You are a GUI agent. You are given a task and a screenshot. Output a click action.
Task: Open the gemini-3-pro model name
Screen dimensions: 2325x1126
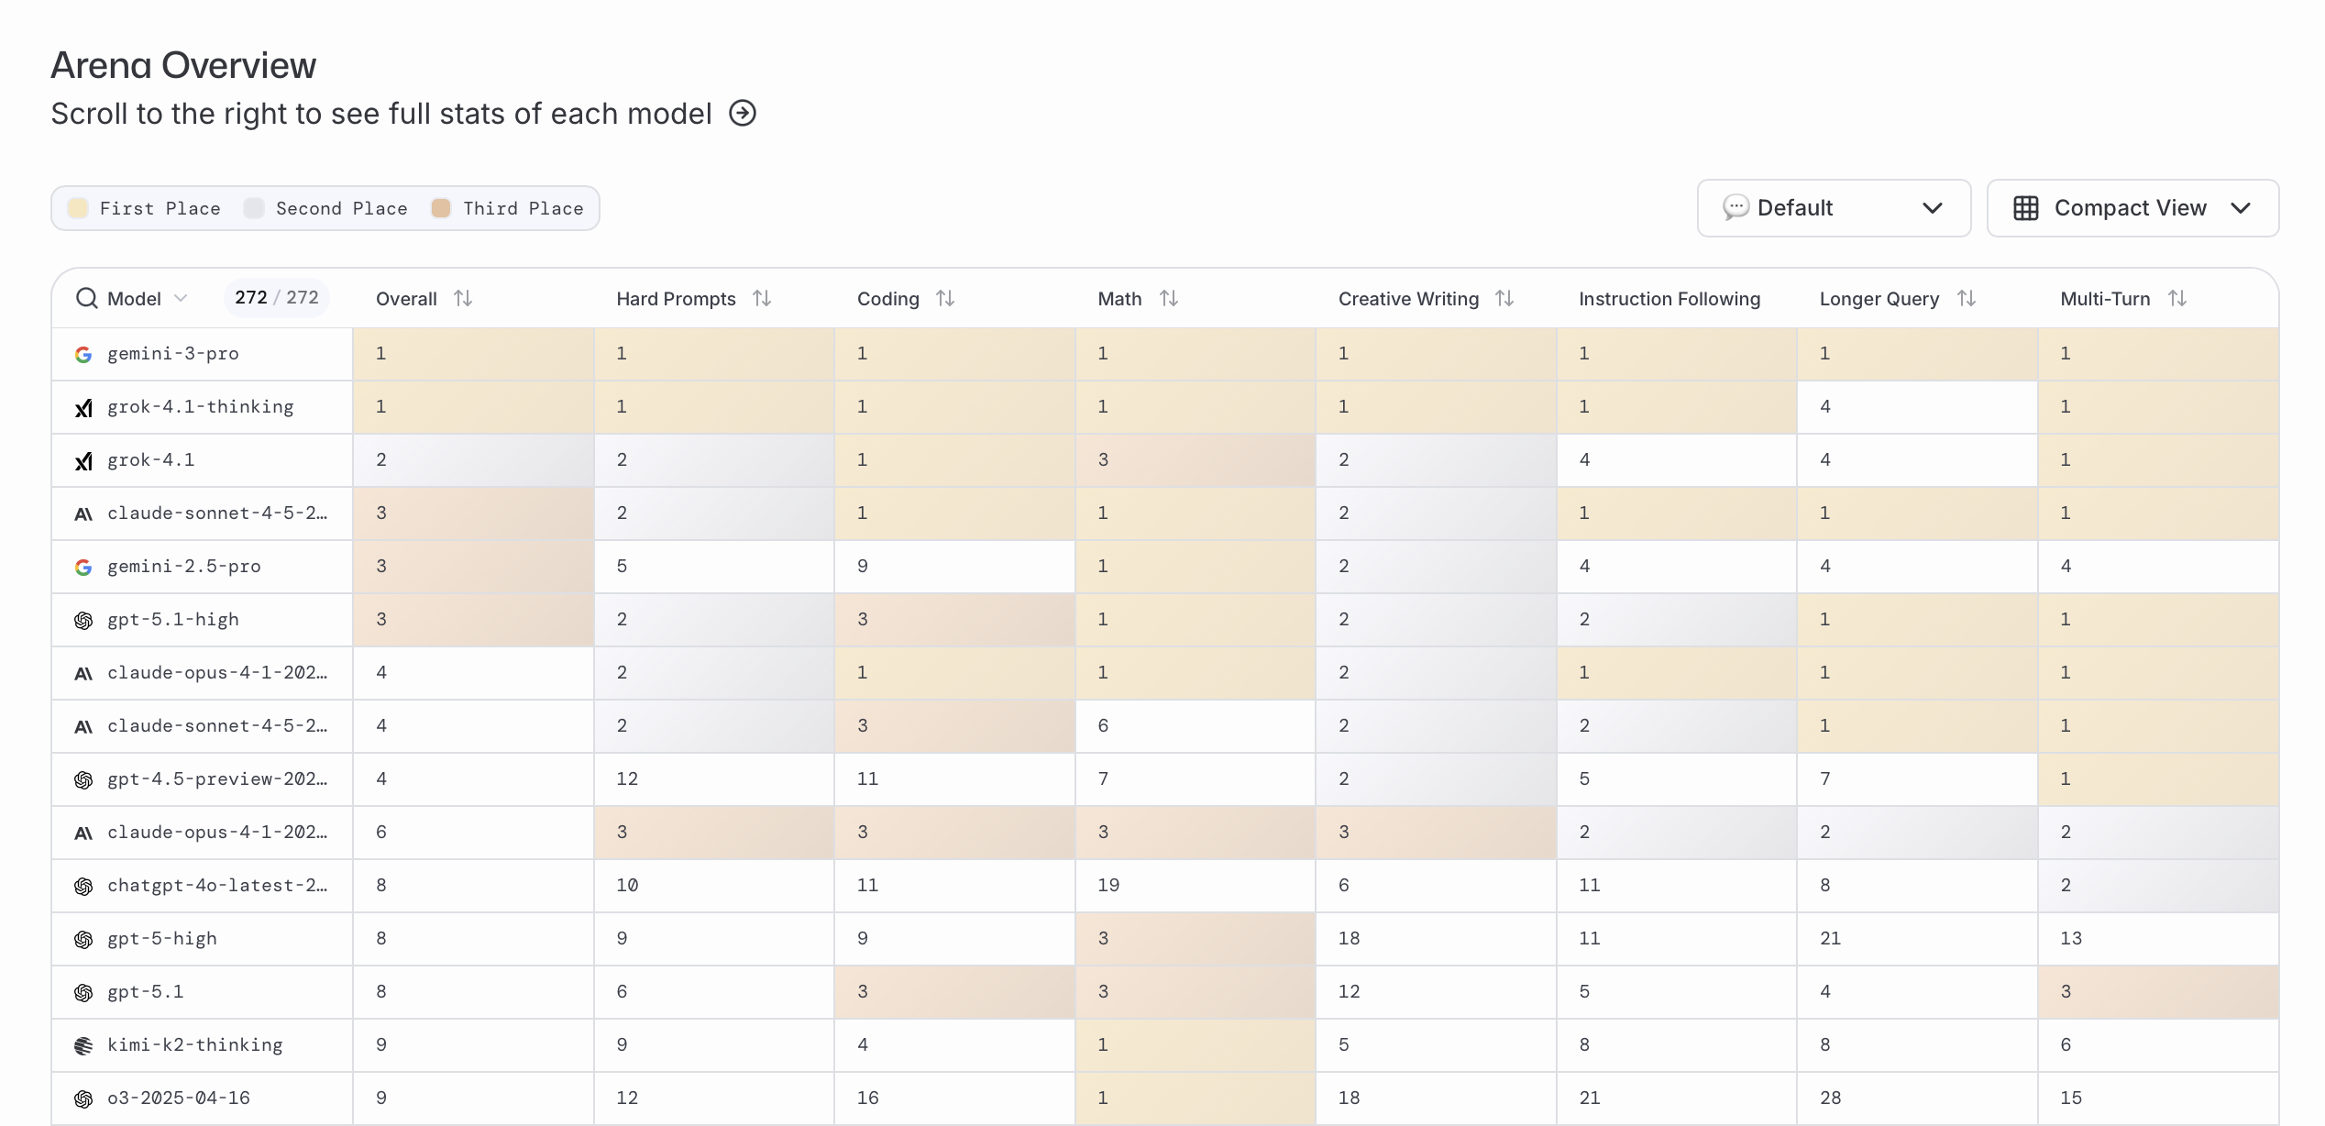[x=173, y=353]
